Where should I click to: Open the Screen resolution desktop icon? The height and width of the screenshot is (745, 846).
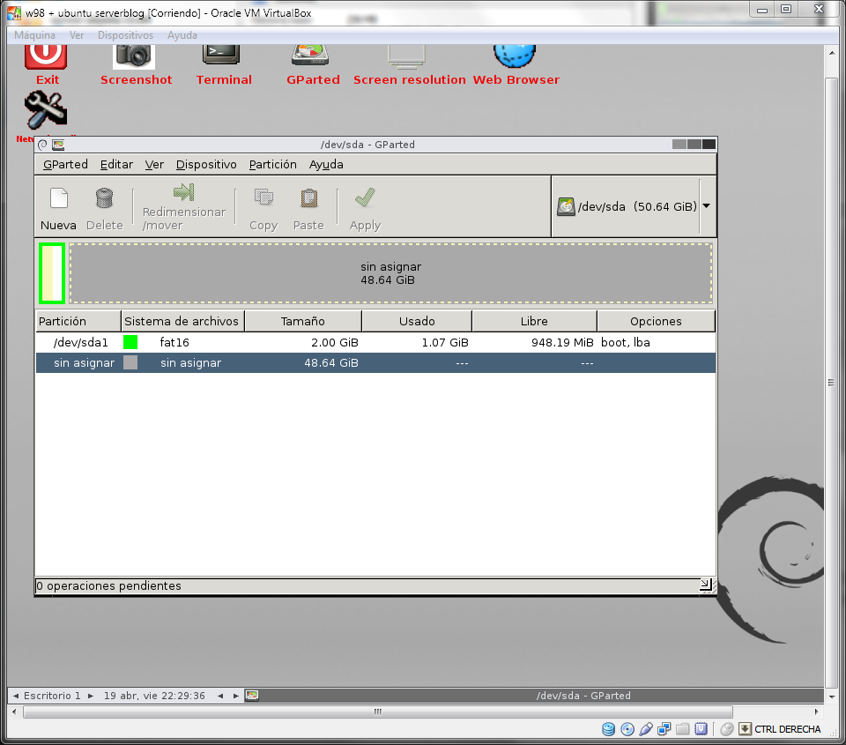coord(406,57)
